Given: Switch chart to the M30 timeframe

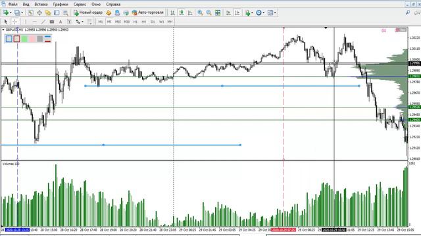Looking at the screenshot, I should coord(126,22).
